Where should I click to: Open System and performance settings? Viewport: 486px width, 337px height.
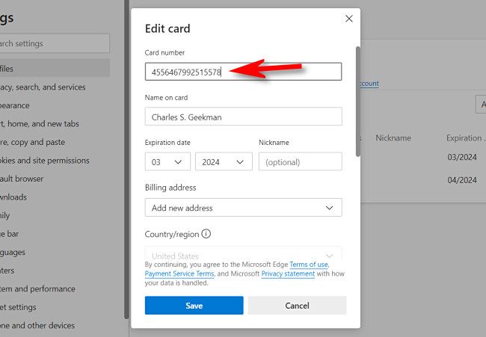(x=37, y=288)
